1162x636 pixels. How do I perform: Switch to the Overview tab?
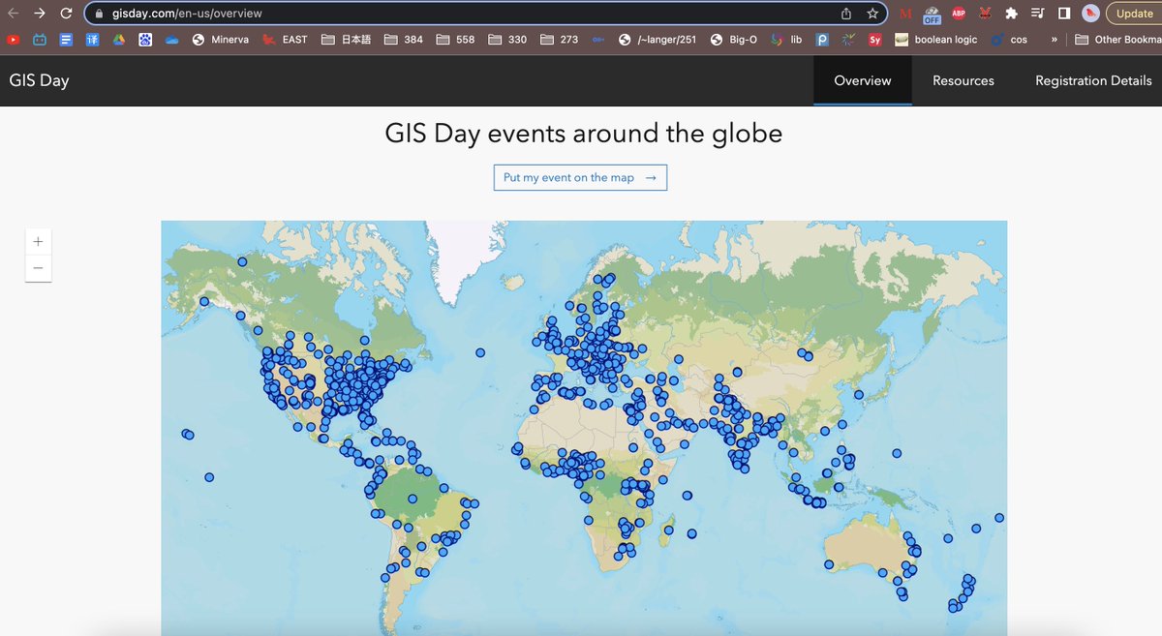(863, 80)
